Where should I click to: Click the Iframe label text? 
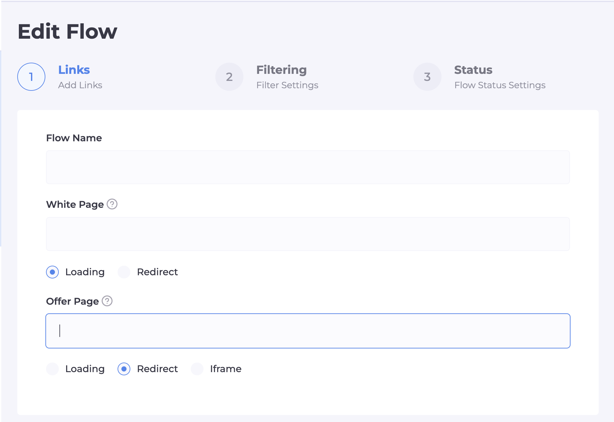click(226, 369)
